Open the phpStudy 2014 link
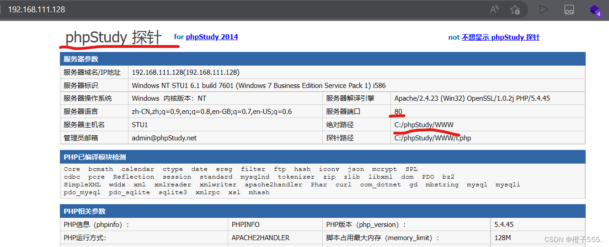The image size is (609, 247). pyautogui.click(x=212, y=37)
